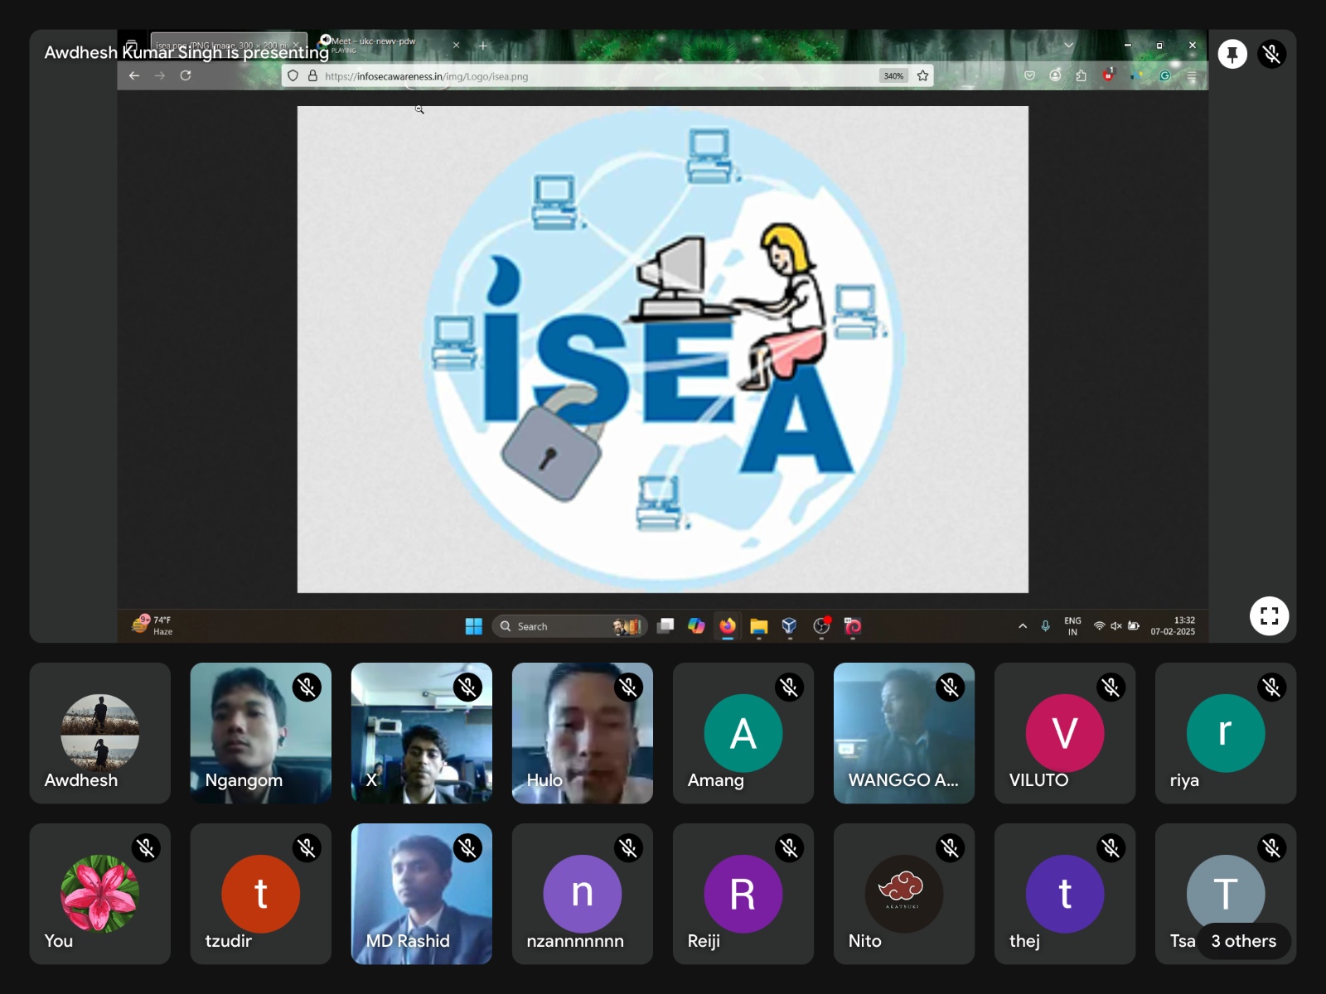Image resolution: width=1326 pixels, height=994 pixels.
Task: Select the MD Rashid video thumbnail
Action: pos(421,893)
